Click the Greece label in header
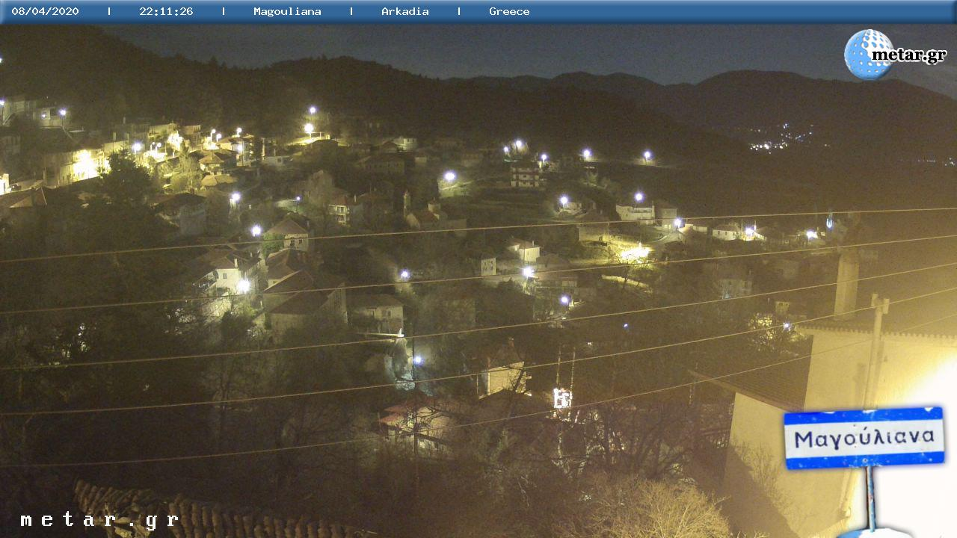Screen dimensions: 957x538 click(x=509, y=11)
